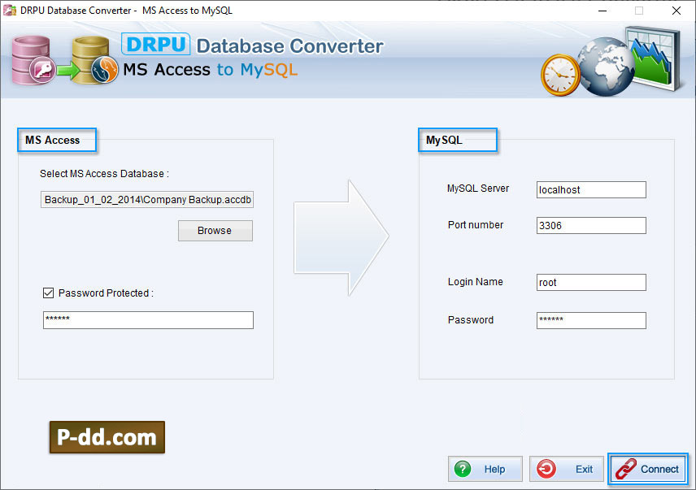This screenshot has width=696, height=490.
Task: Click the MySQL Server field showing localhost
Action: 590,189
